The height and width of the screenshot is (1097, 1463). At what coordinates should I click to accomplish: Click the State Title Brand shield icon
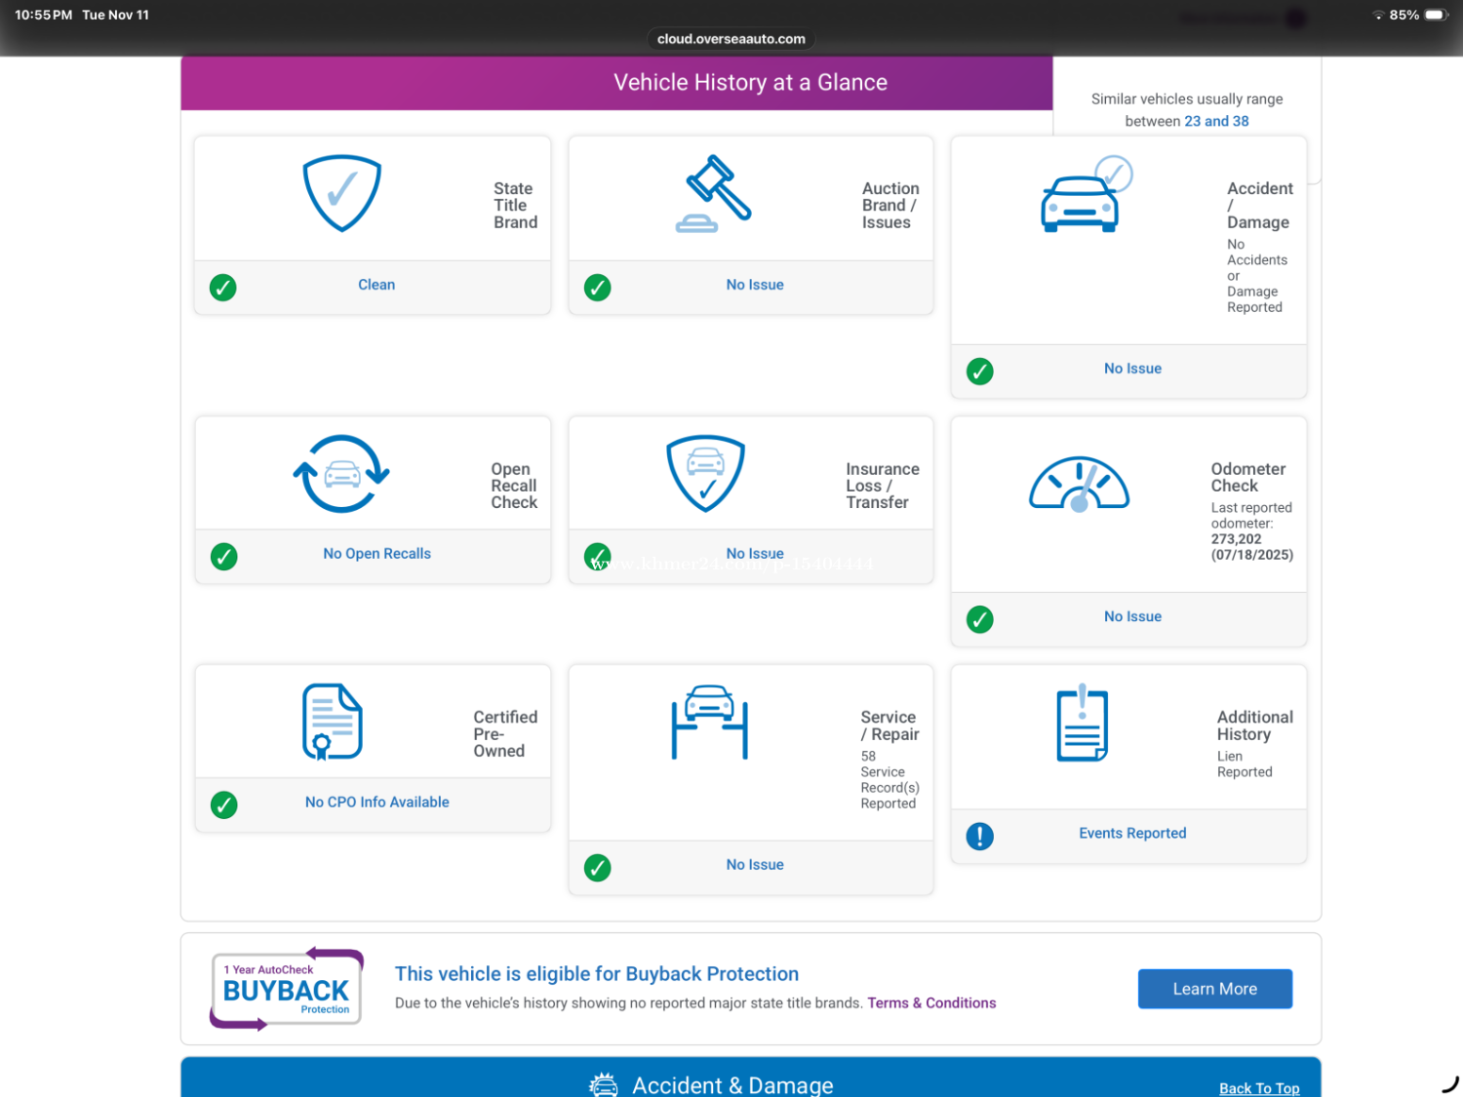pyautogui.click(x=341, y=193)
